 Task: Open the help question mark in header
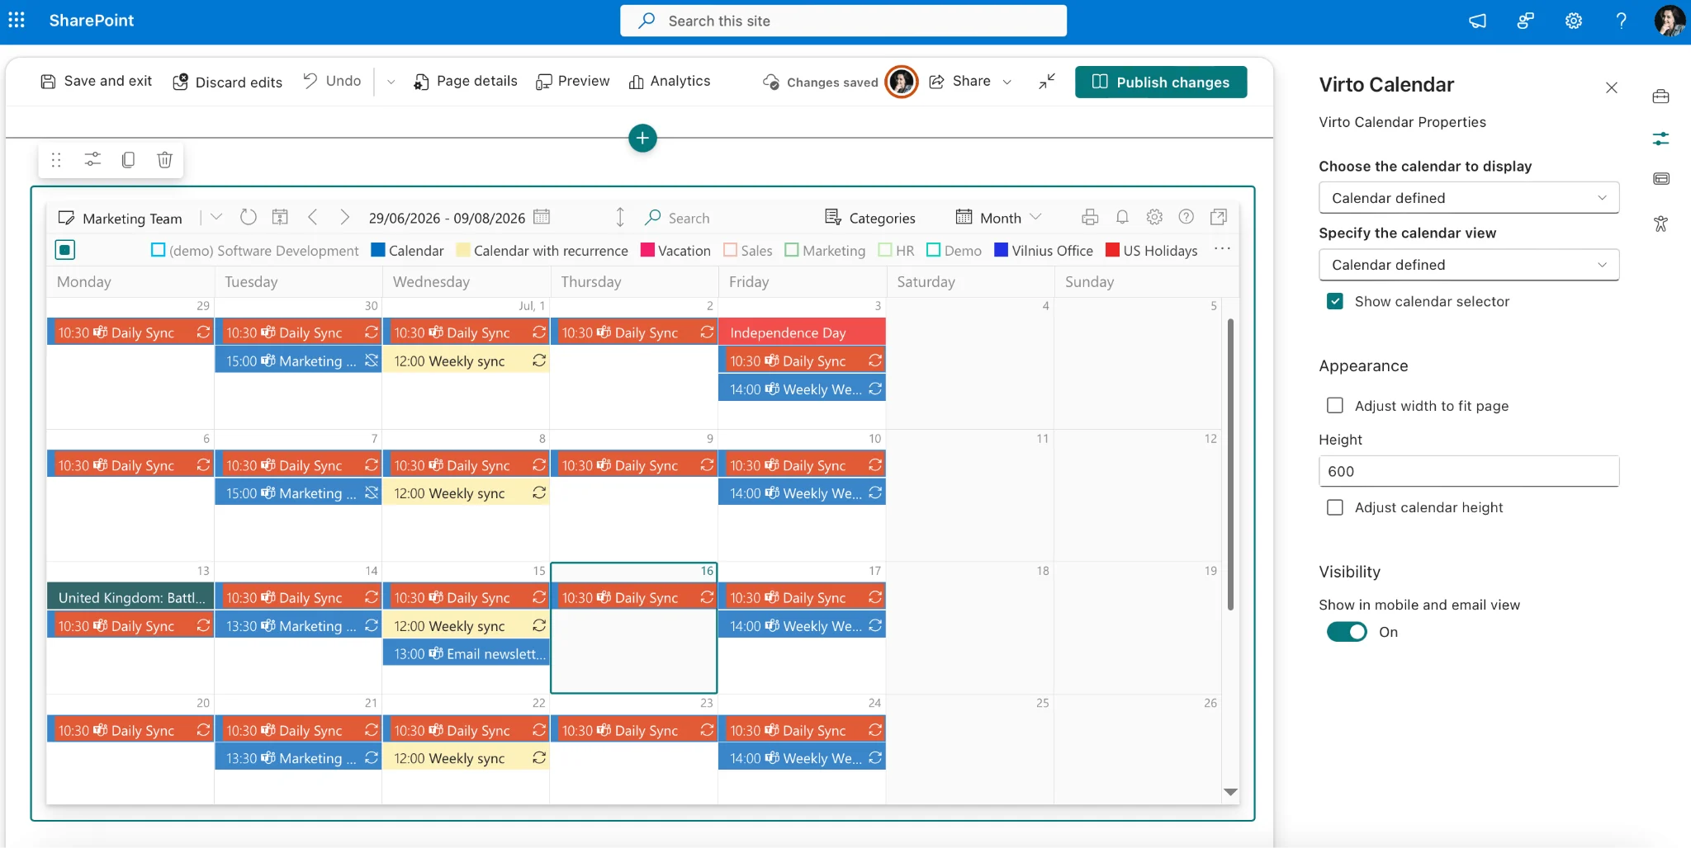(x=1622, y=21)
